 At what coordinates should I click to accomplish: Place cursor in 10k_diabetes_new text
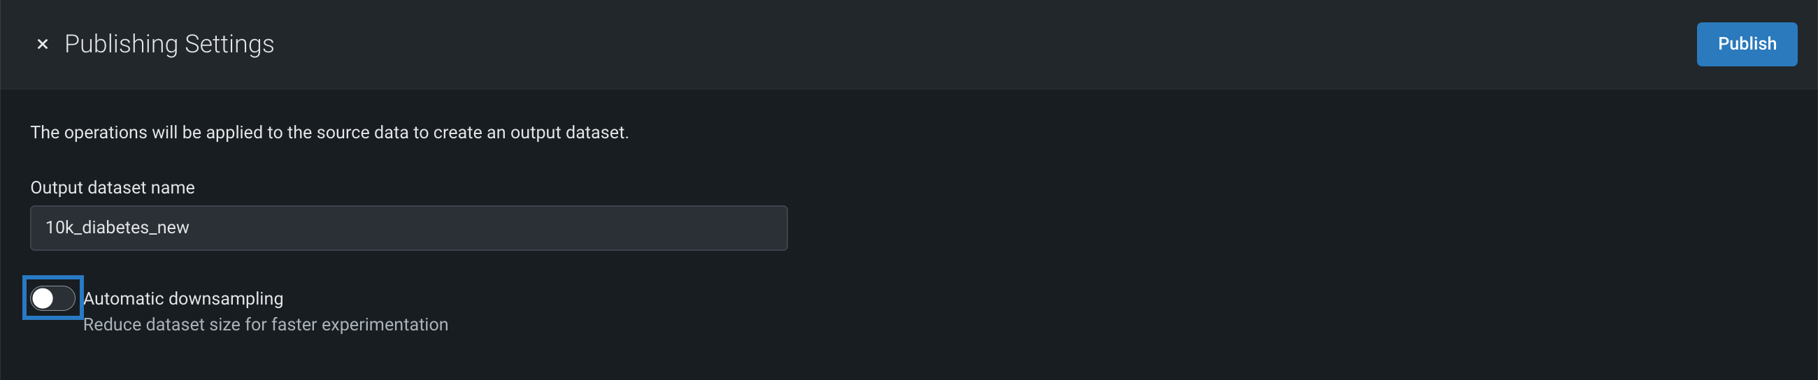click(x=117, y=228)
